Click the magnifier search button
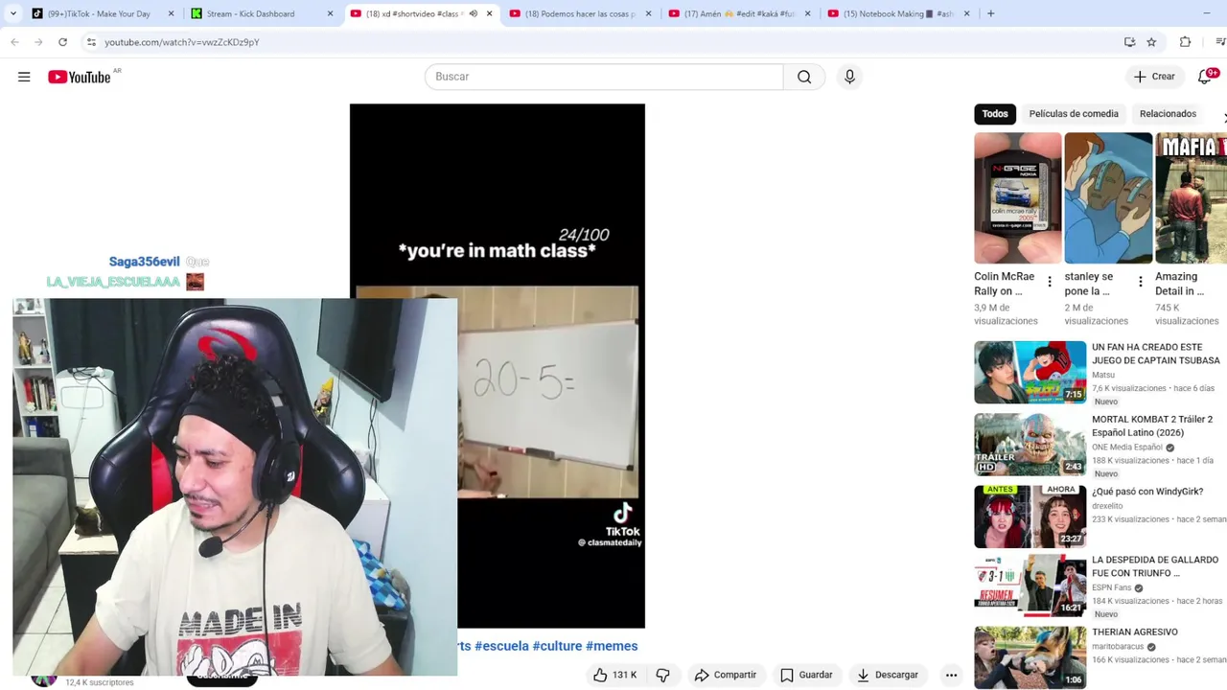The image size is (1227, 690). tap(804, 77)
